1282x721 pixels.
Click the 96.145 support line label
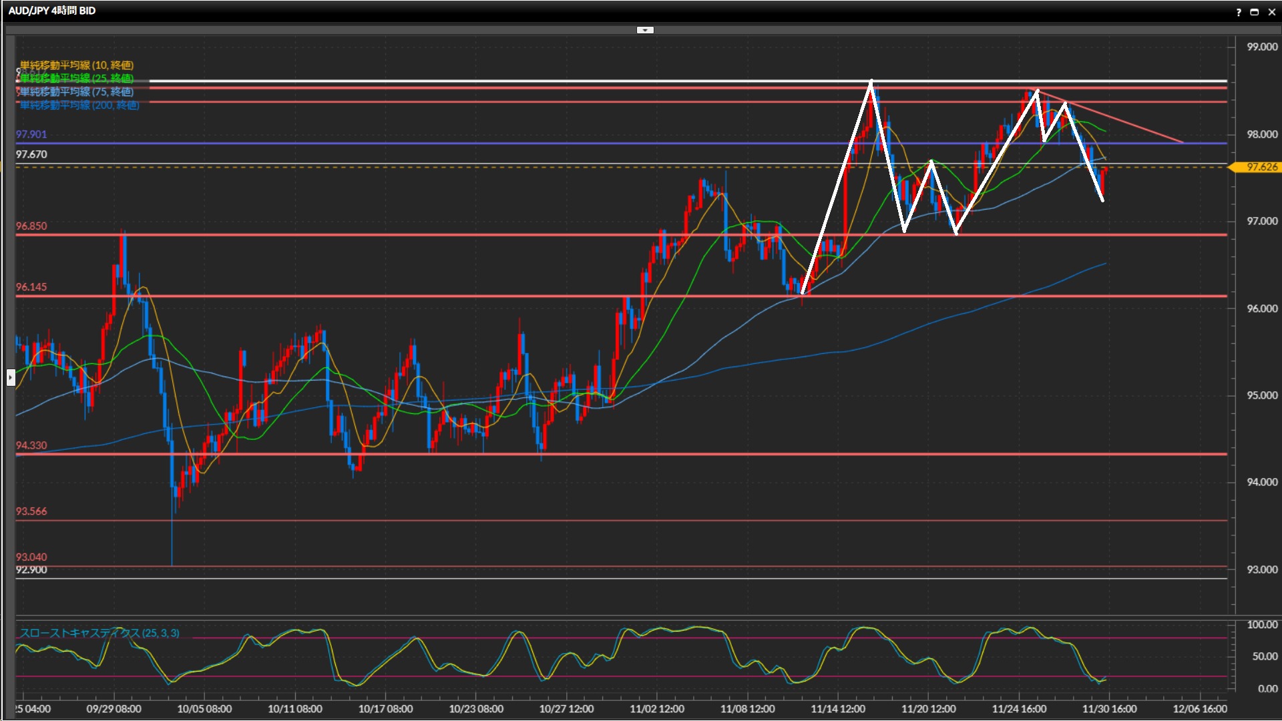pos(31,287)
